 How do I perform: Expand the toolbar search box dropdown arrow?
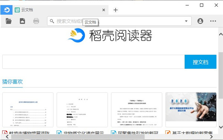tap(186, 21)
